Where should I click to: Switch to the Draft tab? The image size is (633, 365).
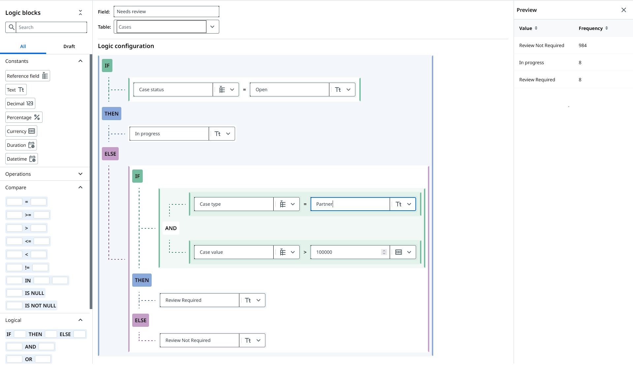pyautogui.click(x=69, y=46)
